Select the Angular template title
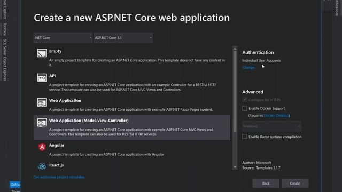Image resolution: width=342 pixels, height=192 pixels. pyautogui.click(x=57, y=145)
